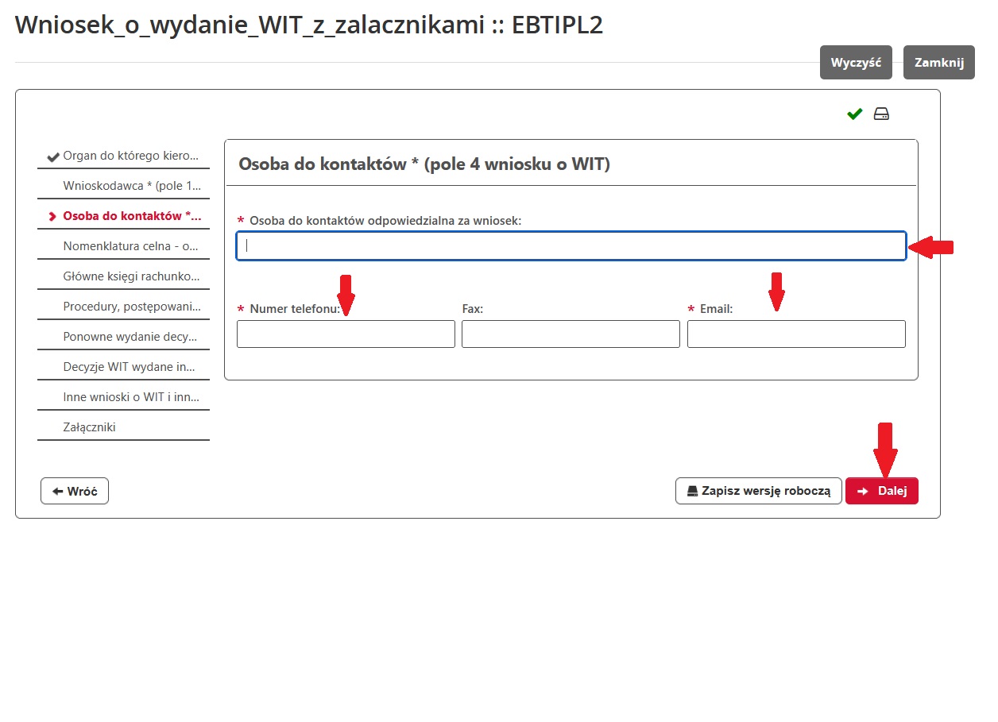Click the hard drive save icon at top right
This screenshot has height=722, width=998.
click(881, 114)
